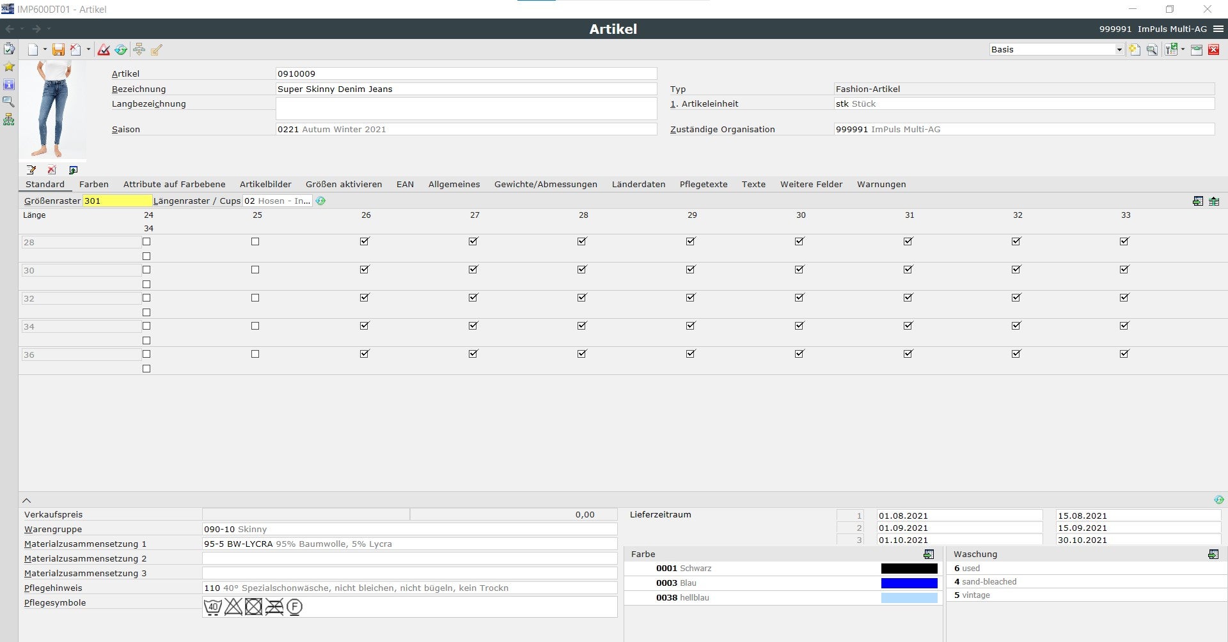The height and width of the screenshot is (642, 1228).
Task: Collapse the bottom details panel chevron
Action: [x=27, y=501]
